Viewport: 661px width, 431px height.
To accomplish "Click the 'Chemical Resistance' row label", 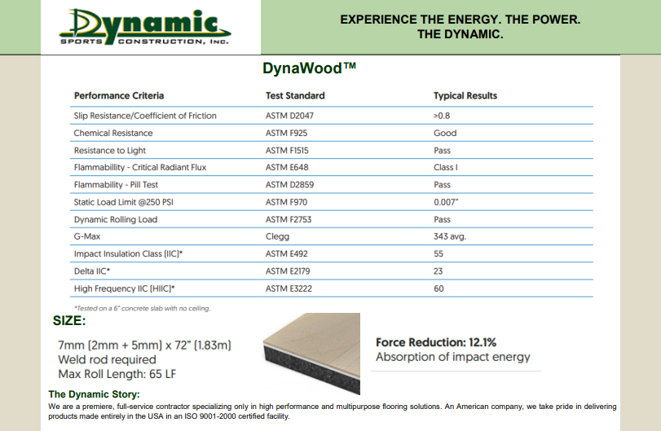I will point(113,133).
